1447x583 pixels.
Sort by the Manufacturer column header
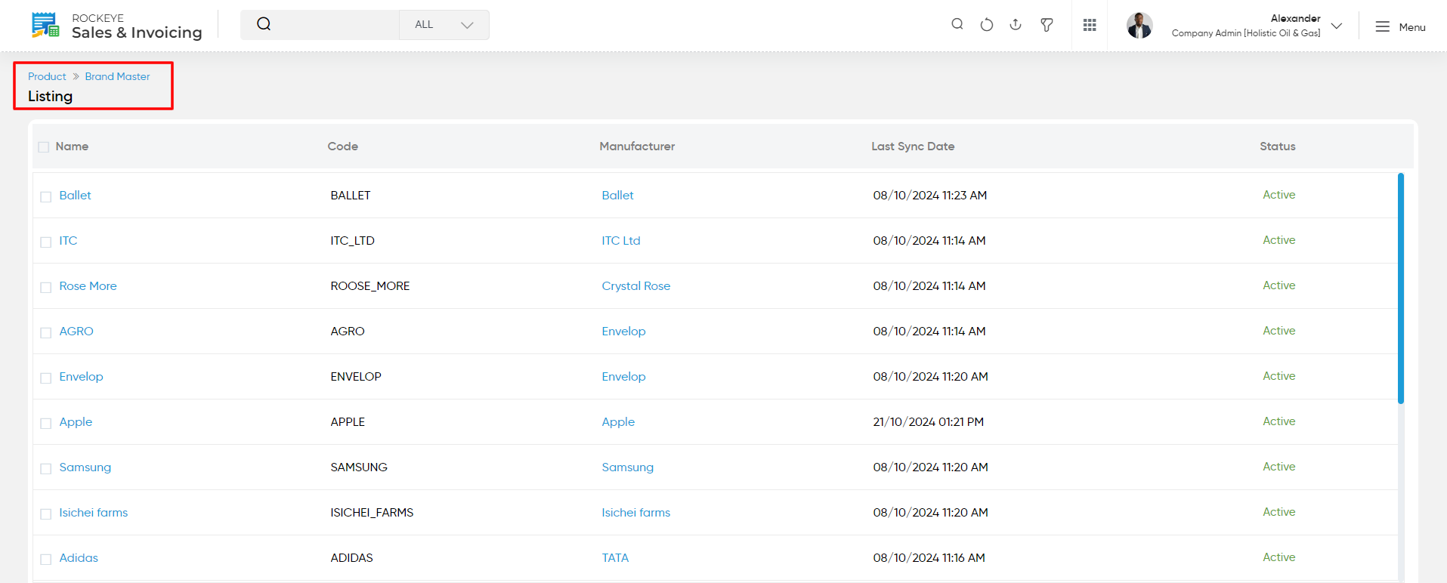point(637,146)
